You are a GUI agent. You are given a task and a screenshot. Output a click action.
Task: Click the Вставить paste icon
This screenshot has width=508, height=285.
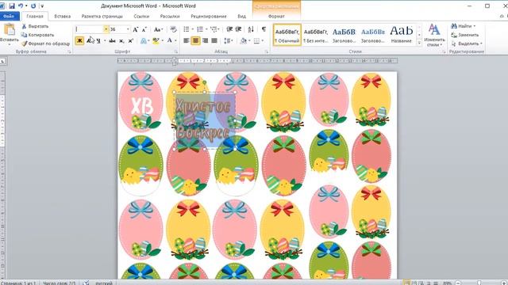10,30
